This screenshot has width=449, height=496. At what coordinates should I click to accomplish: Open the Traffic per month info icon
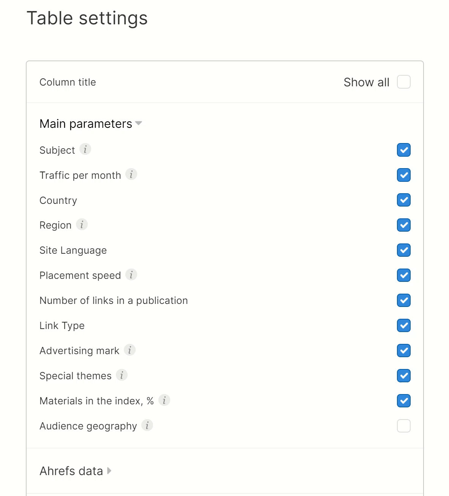[131, 175]
